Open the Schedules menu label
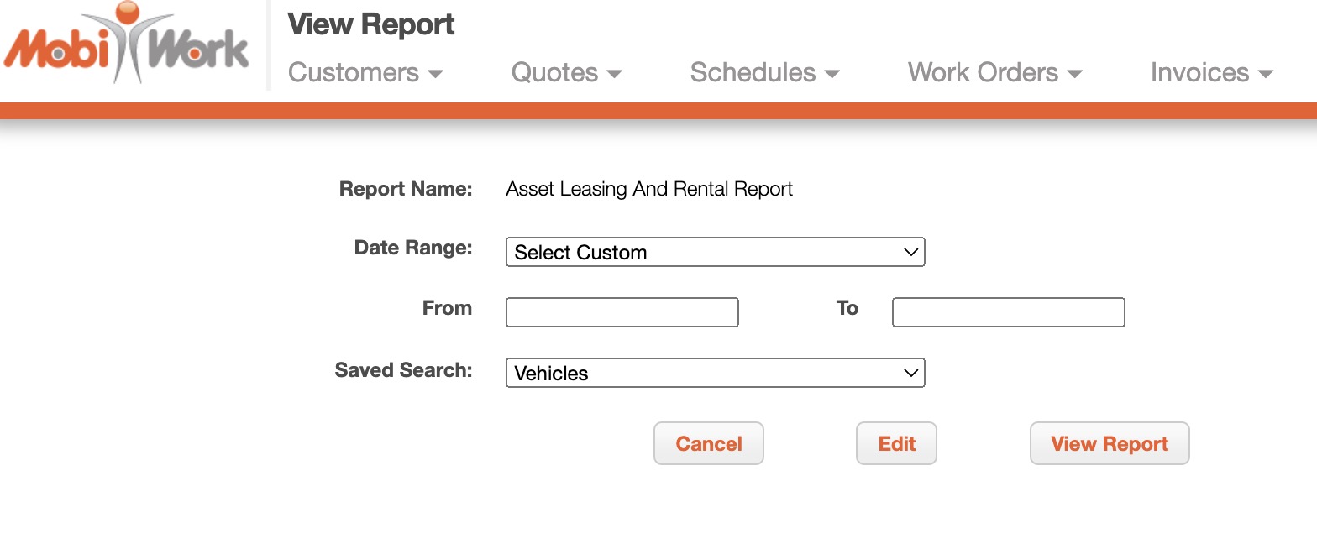 pos(753,73)
